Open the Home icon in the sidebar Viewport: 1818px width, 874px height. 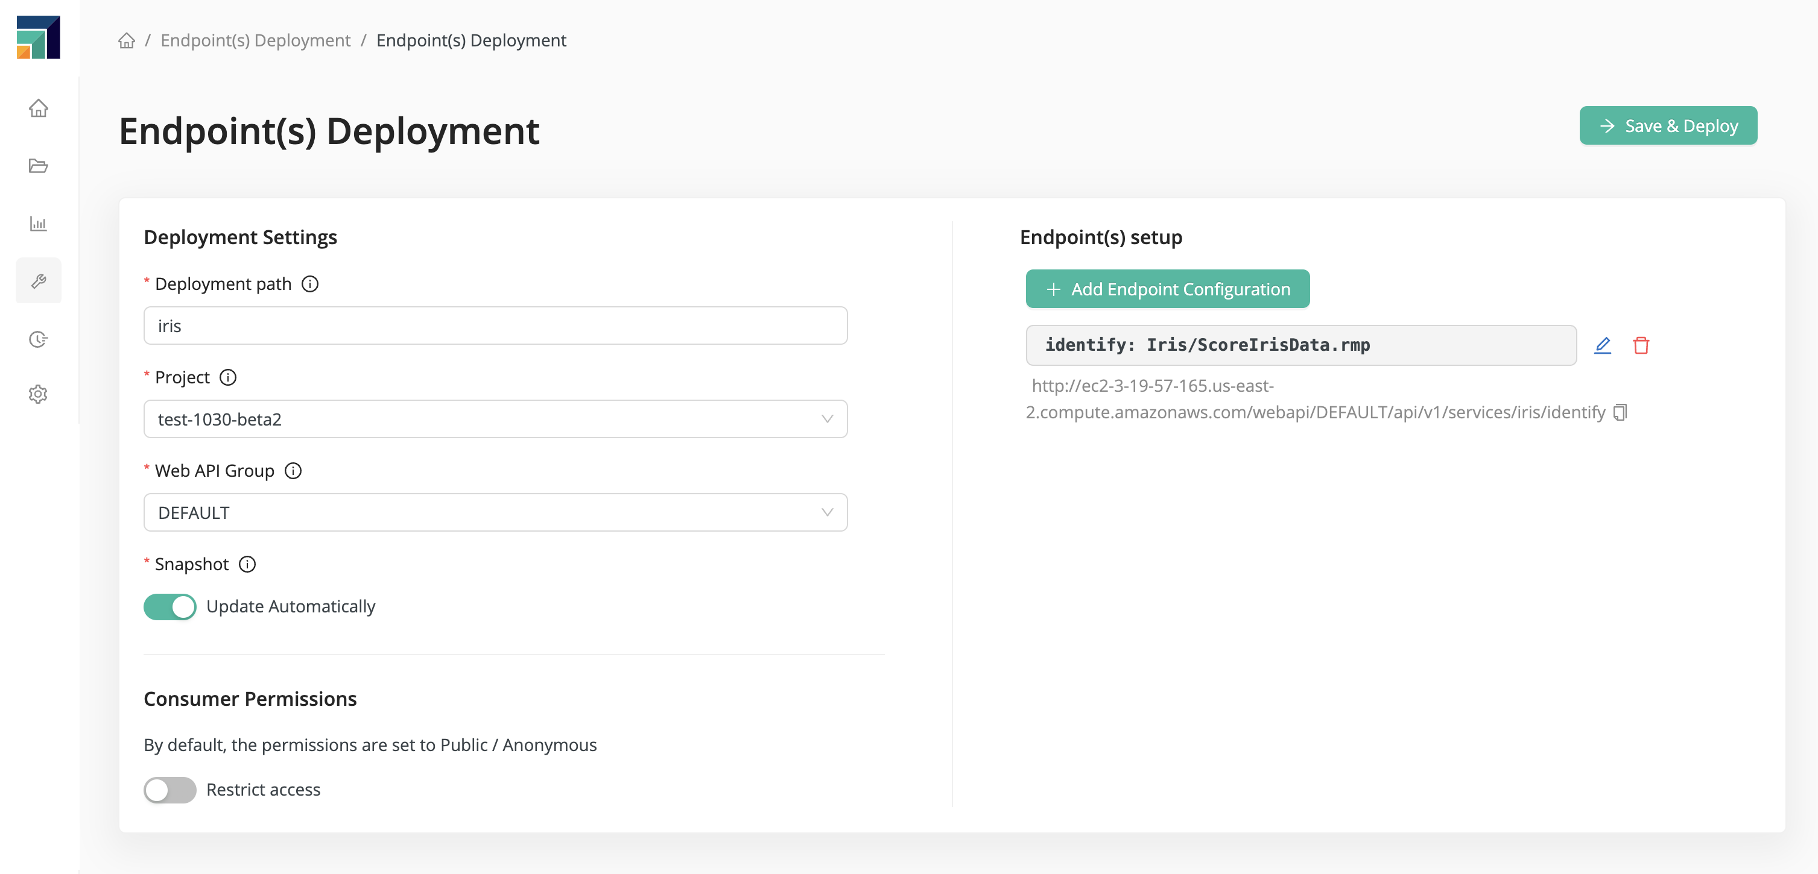click(x=38, y=108)
